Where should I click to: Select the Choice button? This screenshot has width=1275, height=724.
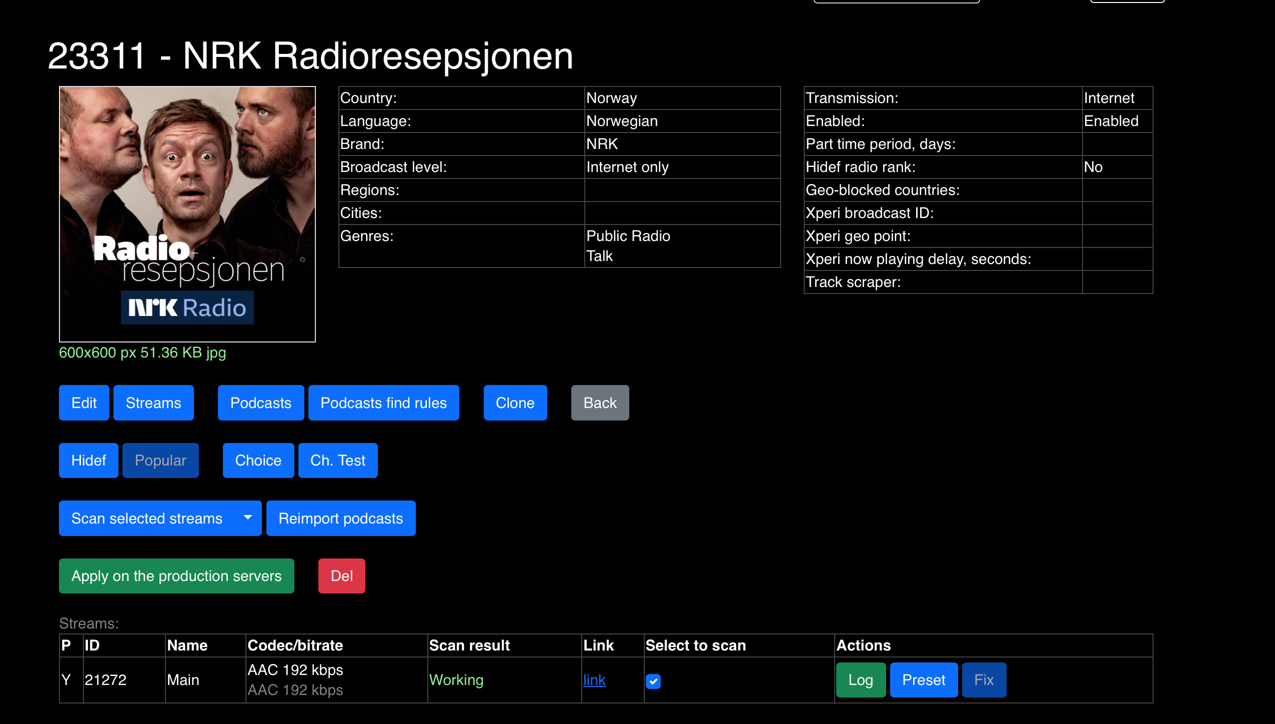pos(258,460)
